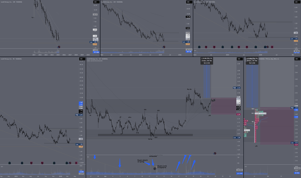Screen dimensions: 301x178
Task: Click the 11.39 price label on 1W chart
Action: (188, 17)
